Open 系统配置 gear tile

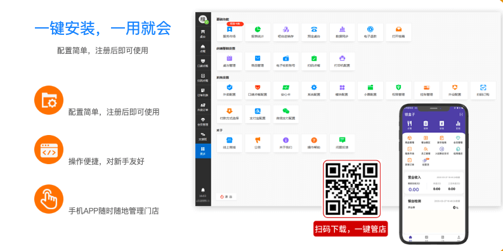point(314,91)
